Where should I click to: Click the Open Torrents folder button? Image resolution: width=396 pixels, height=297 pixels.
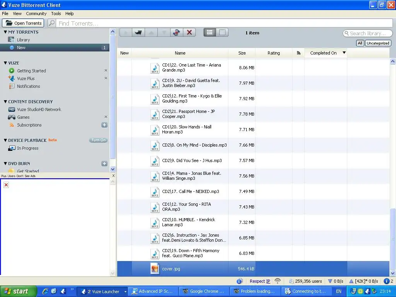[23, 23]
